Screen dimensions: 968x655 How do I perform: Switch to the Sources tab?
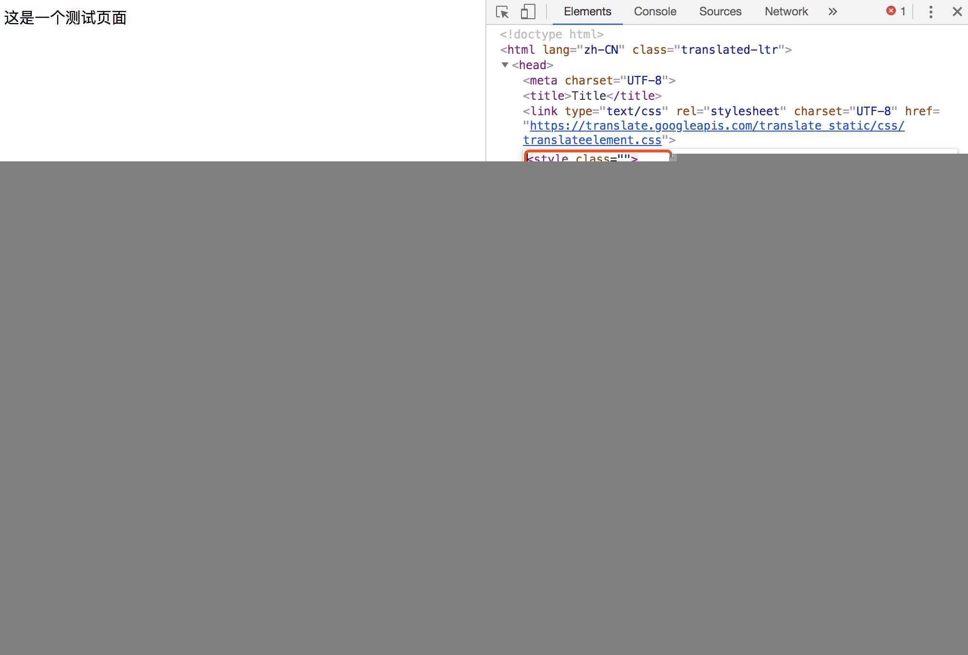(720, 12)
